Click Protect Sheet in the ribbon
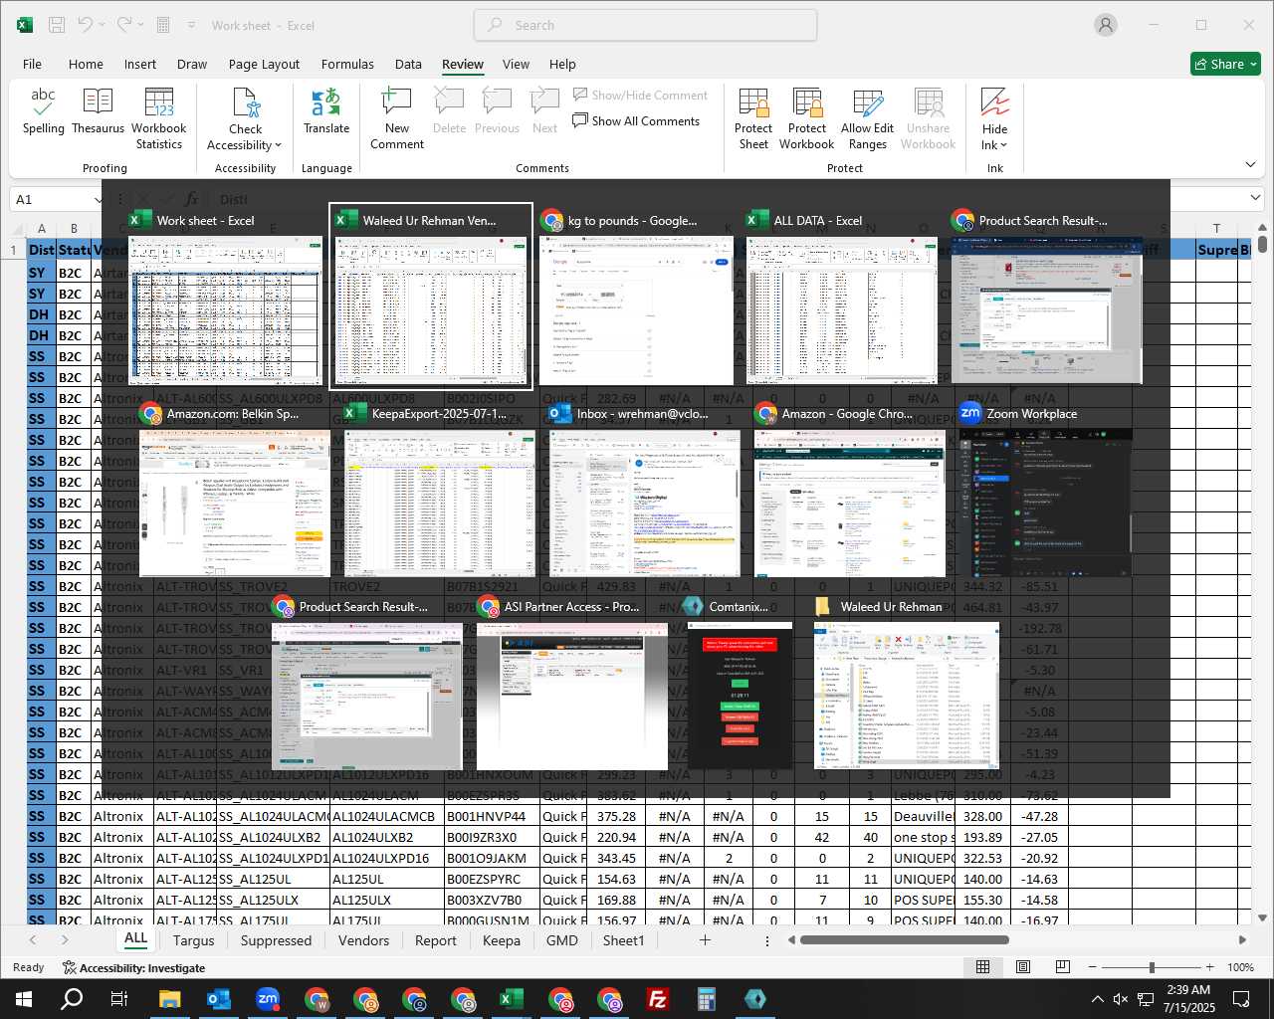 click(753, 118)
